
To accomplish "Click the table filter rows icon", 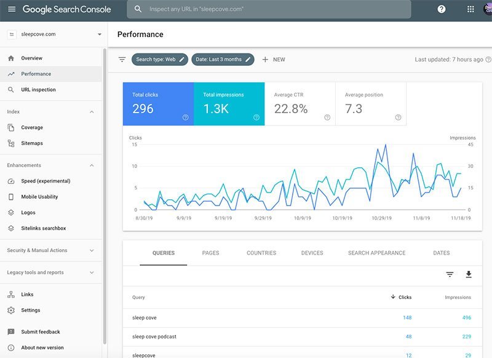I will click(x=450, y=274).
